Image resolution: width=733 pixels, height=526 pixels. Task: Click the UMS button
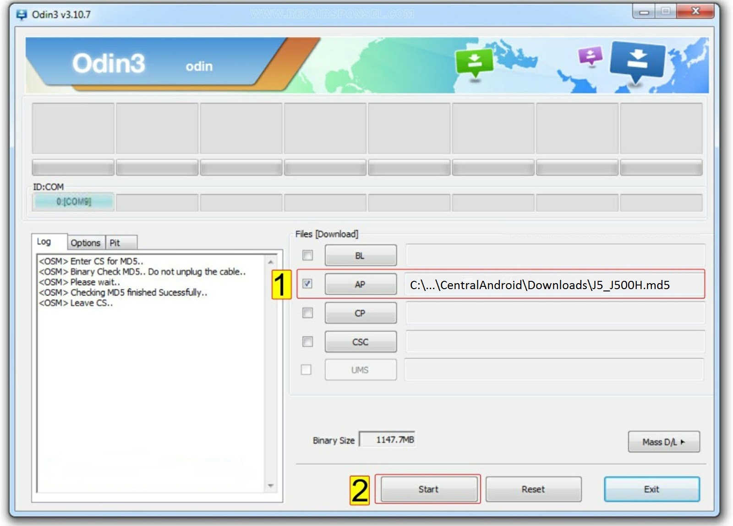pos(361,370)
